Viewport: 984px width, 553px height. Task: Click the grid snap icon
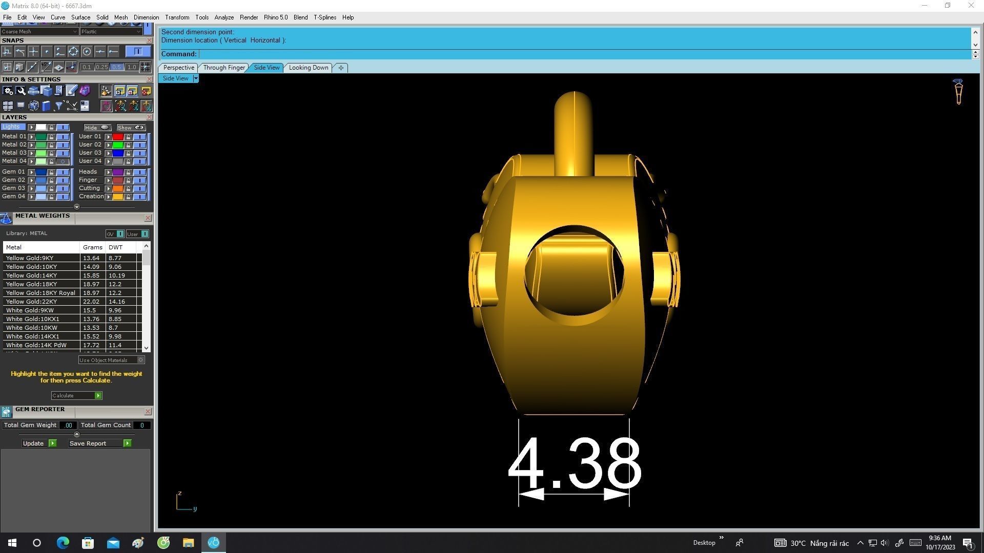pos(7,67)
